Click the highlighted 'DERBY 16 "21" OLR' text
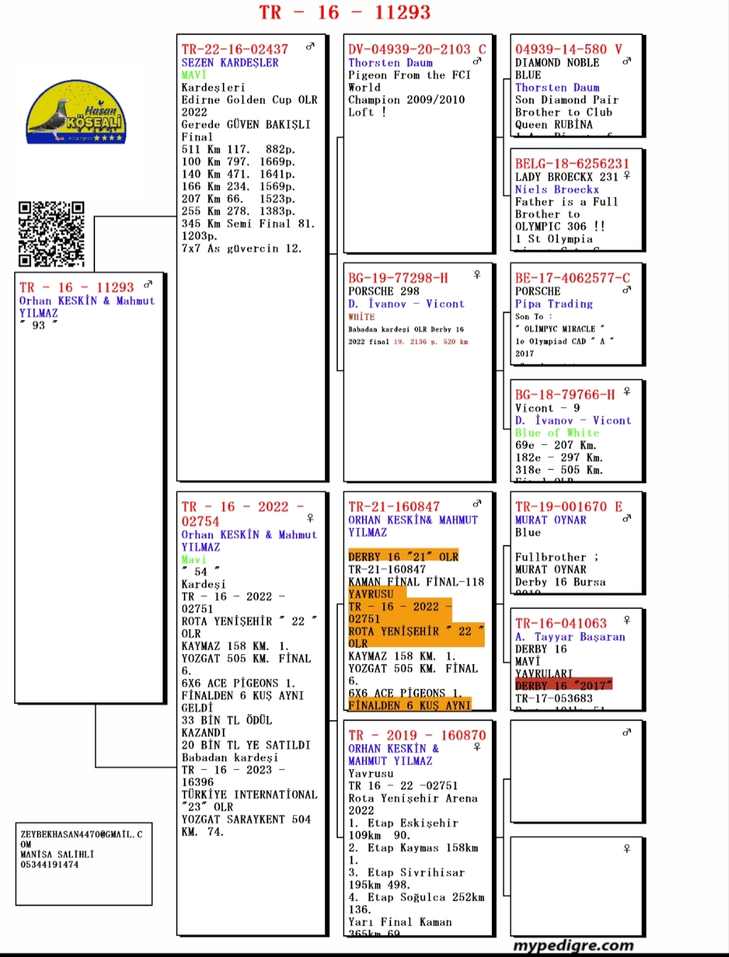The width and height of the screenshot is (729, 957). coord(404,557)
